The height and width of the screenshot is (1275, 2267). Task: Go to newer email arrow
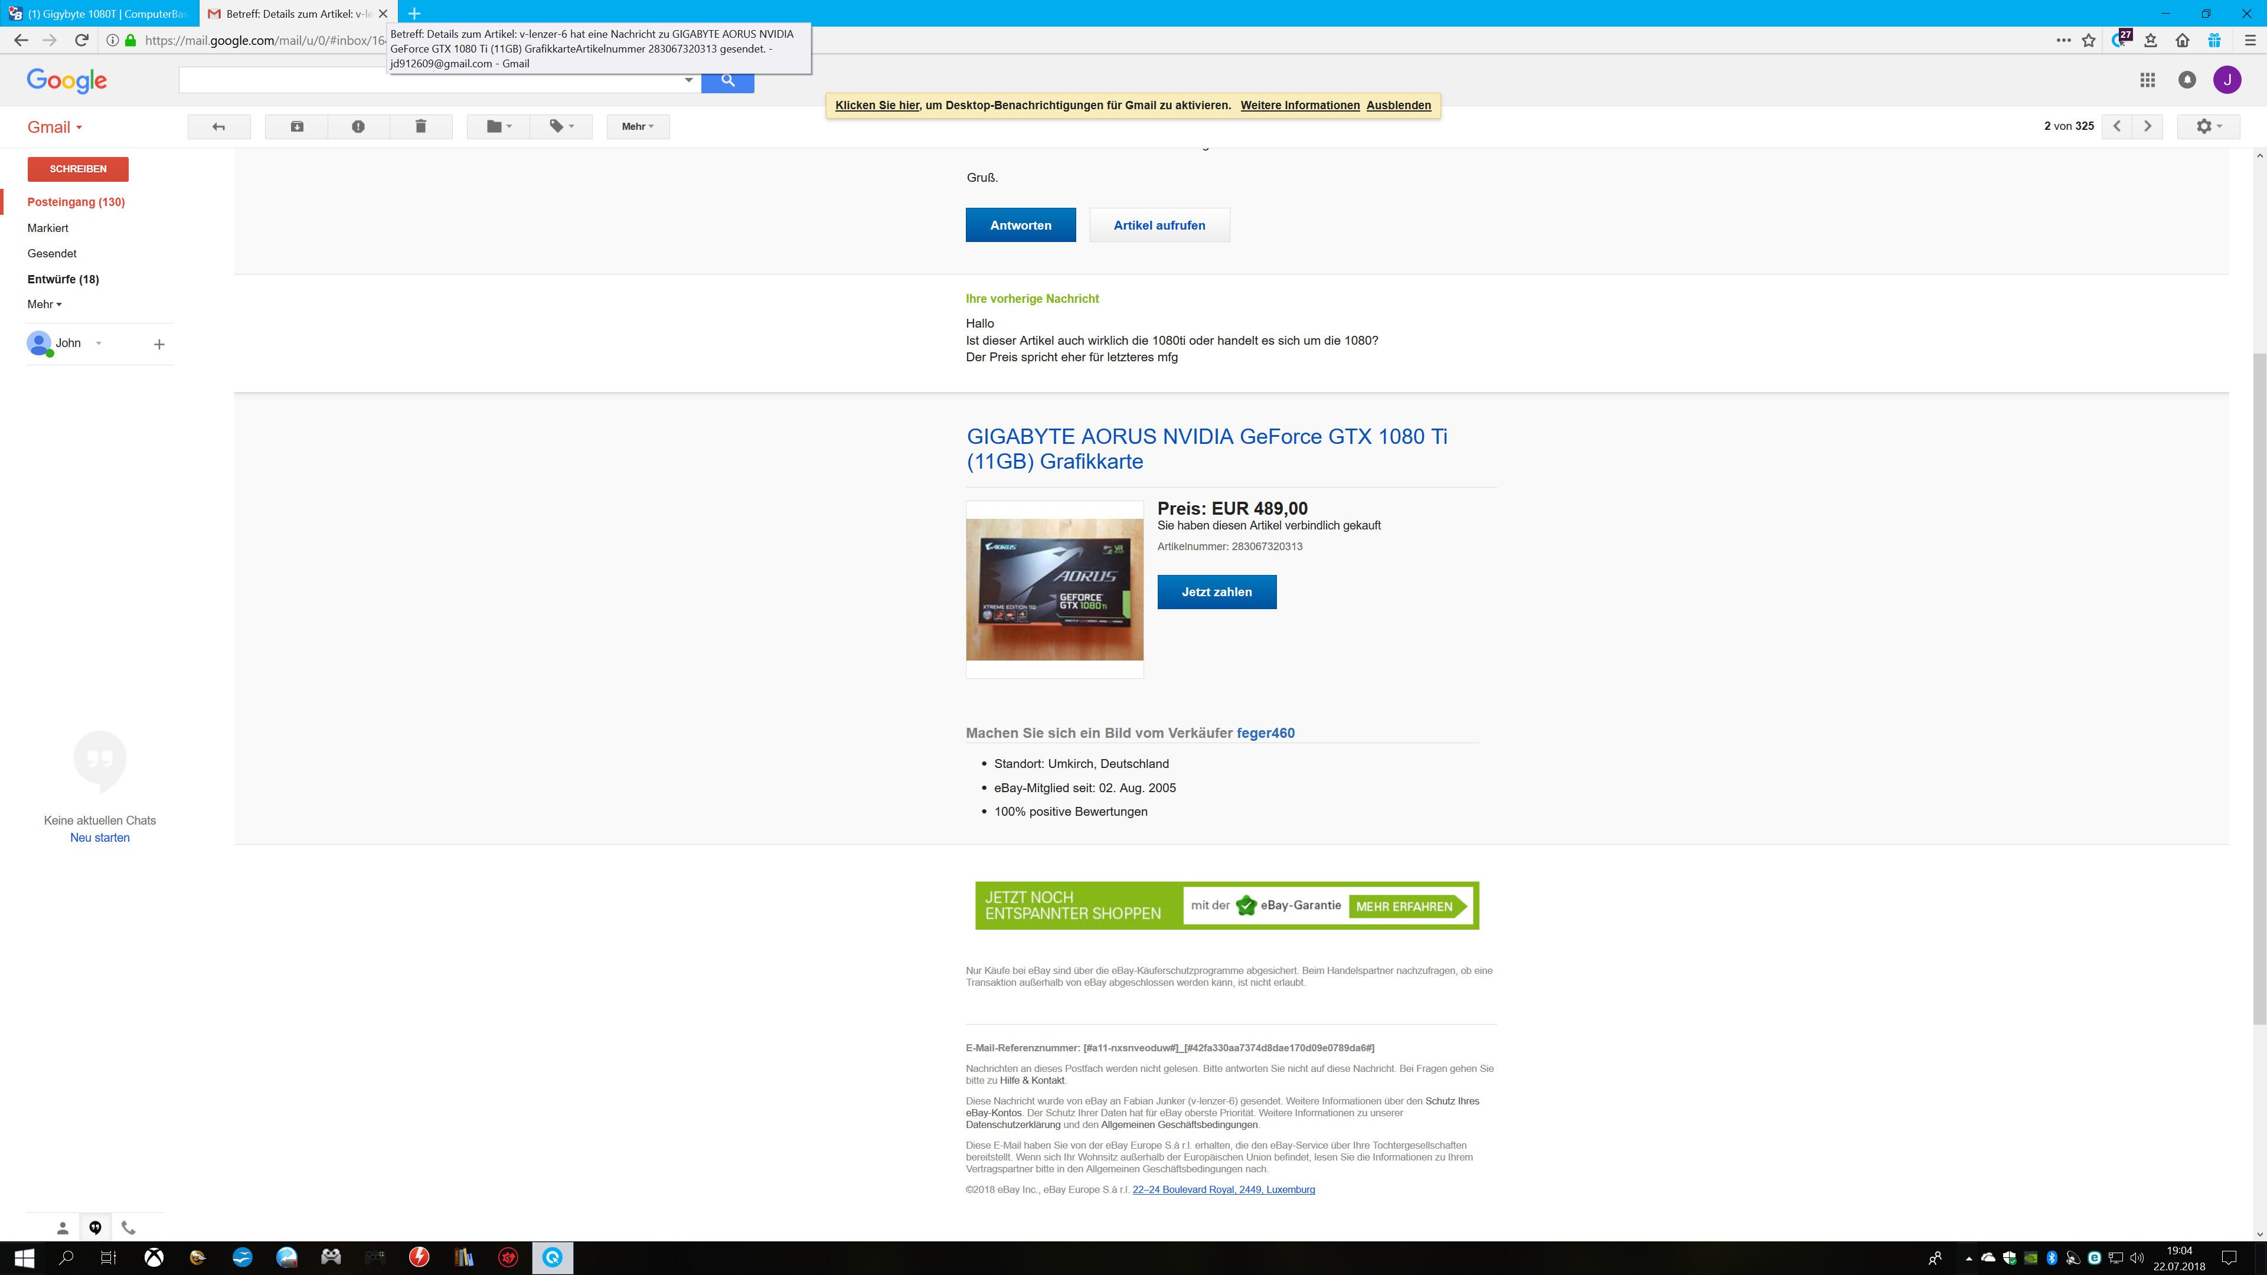[2118, 127]
